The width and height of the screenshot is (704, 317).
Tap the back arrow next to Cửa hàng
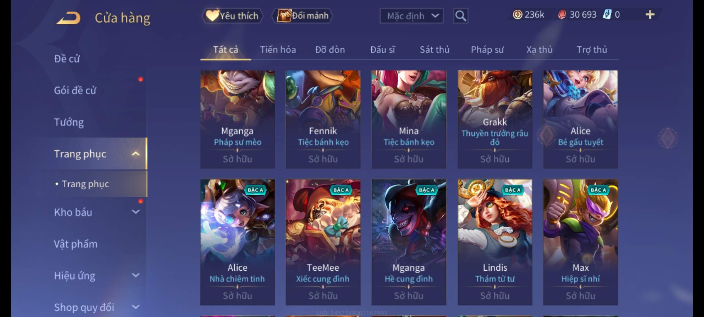(x=68, y=18)
